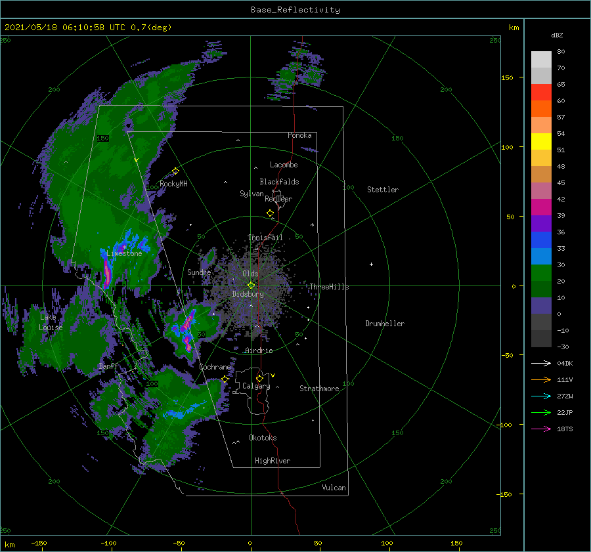This screenshot has height=552, width=591.
Task: Click the Strathmore town label
Action: tap(319, 389)
